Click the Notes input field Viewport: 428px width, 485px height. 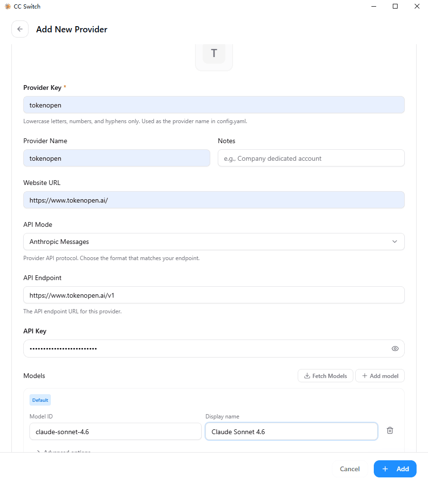pos(311,158)
